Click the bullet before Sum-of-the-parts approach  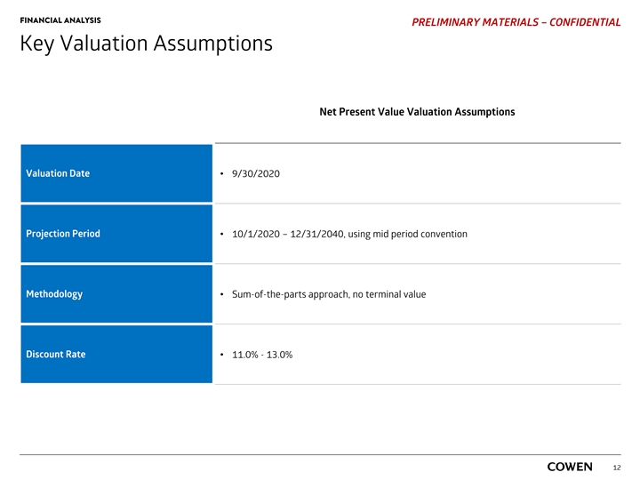(x=221, y=294)
